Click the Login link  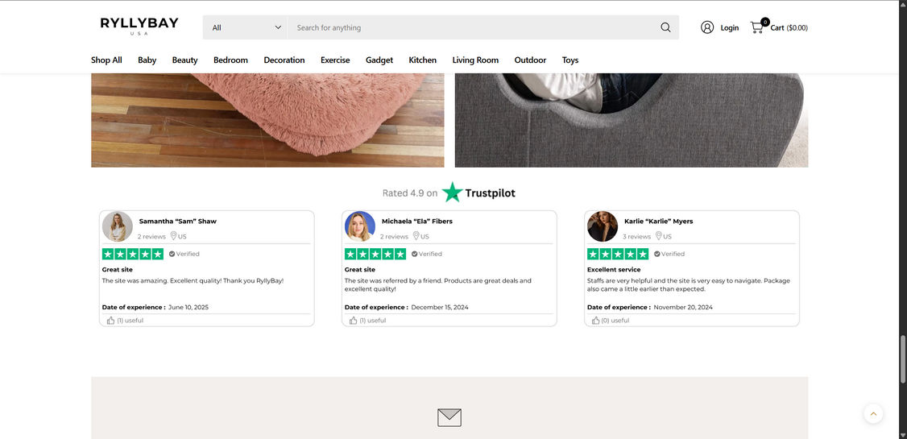730,27
